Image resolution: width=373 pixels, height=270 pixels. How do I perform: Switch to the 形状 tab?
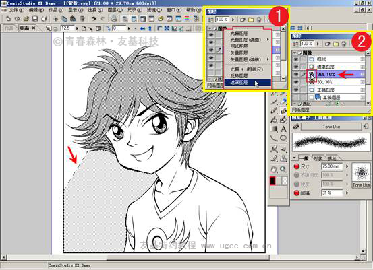coord(318,158)
